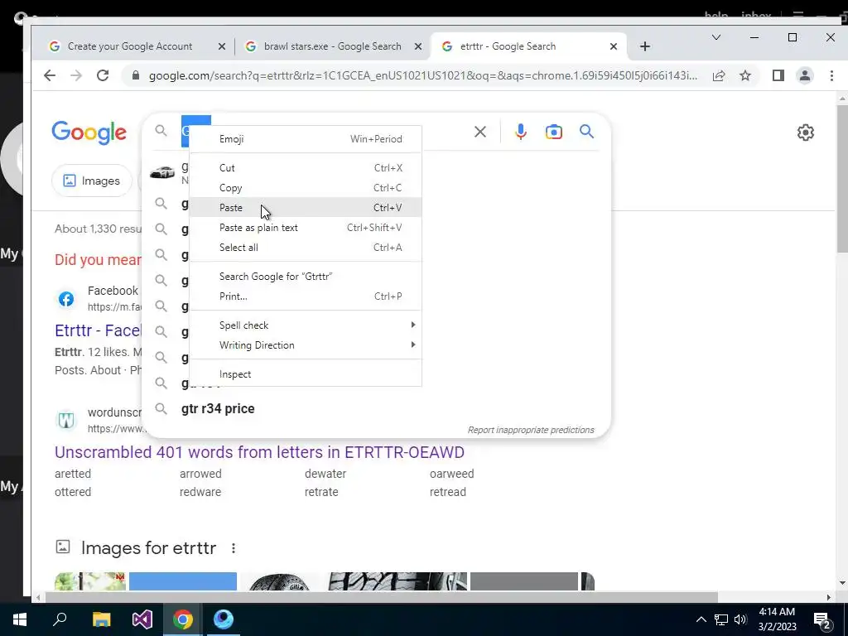Click the Chrome taskbar icon
The height and width of the screenshot is (636, 848).
[x=183, y=619]
